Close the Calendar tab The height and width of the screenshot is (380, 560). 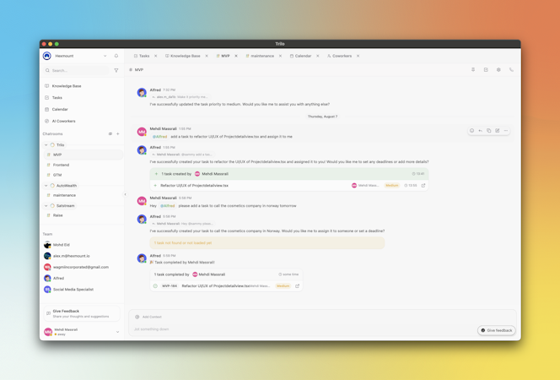point(317,56)
